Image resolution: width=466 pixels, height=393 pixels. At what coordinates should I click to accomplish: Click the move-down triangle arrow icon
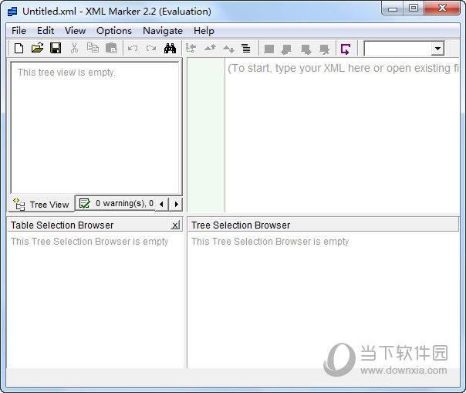click(228, 49)
